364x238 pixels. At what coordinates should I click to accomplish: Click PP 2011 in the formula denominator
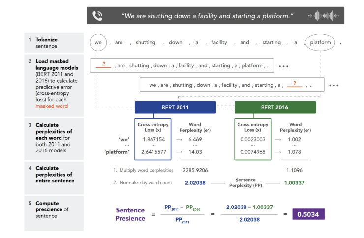pos(182,220)
